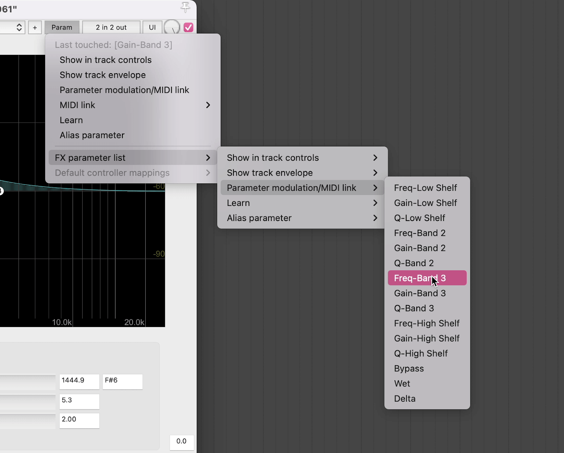564x453 pixels.
Task: Click the Param button
Action: [x=62, y=27]
